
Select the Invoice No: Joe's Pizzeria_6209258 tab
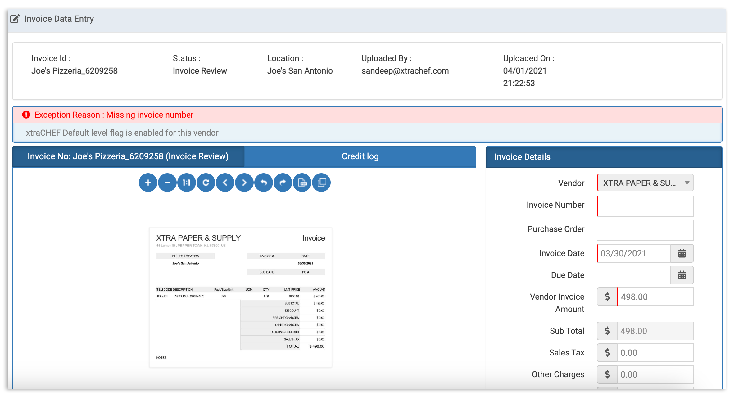click(128, 156)
